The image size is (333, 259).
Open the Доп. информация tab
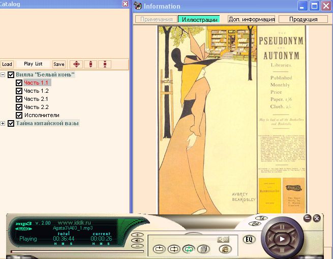(x=251, y=19)
